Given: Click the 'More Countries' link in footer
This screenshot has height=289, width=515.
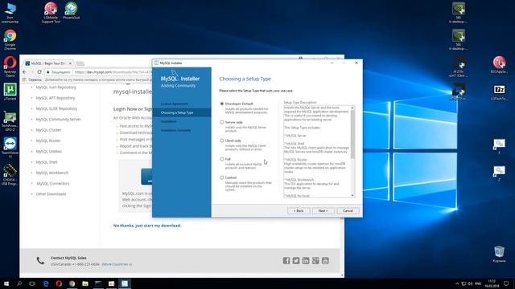Looking at the screenshot, I should coord(117,264).
